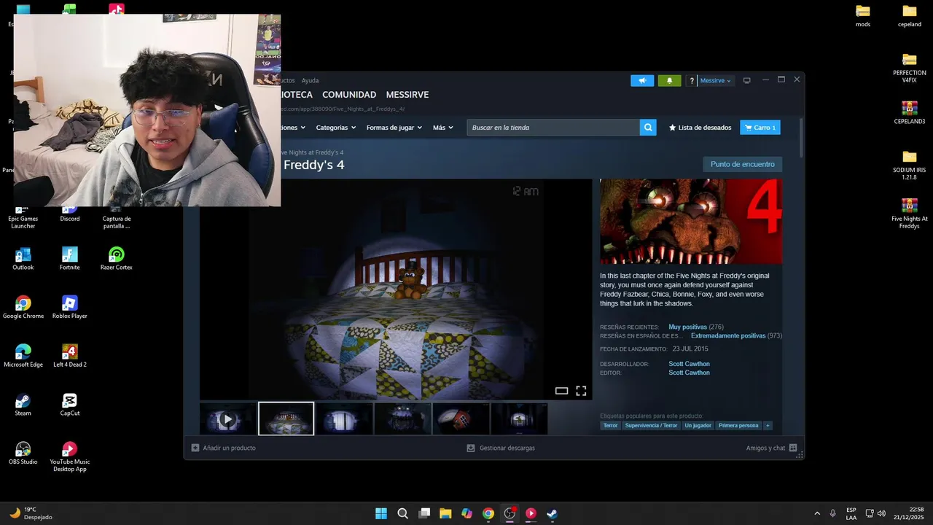
Task: Expand the Categorías dropdown
Action: point(335,128)
